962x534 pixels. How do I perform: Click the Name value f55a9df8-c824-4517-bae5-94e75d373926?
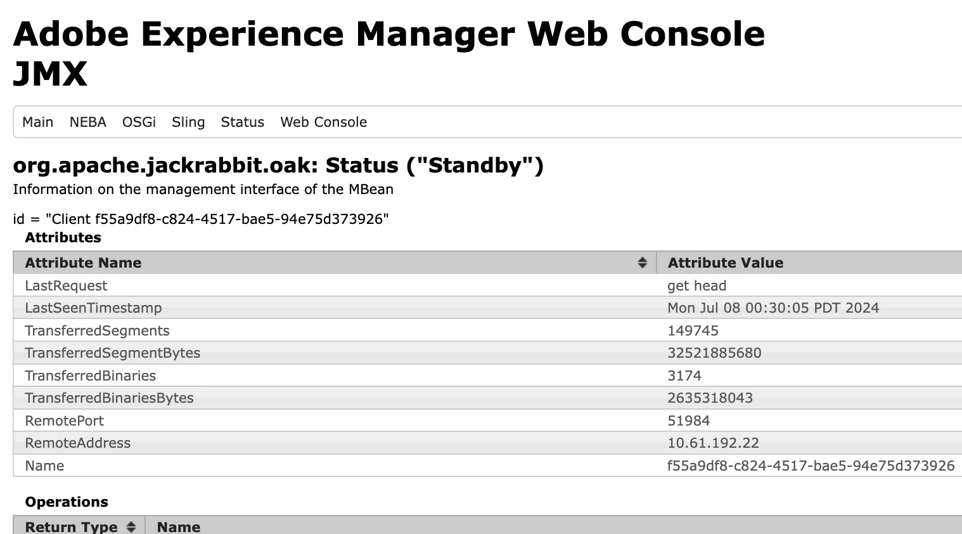(811, 466)
